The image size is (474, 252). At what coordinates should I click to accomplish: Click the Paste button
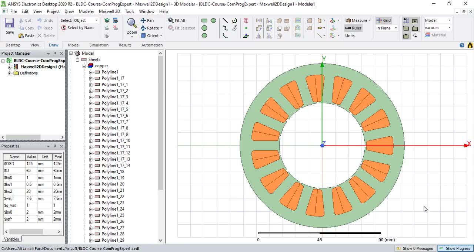[26, 35]
